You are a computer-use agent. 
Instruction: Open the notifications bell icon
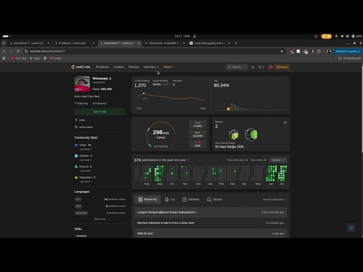253,67
